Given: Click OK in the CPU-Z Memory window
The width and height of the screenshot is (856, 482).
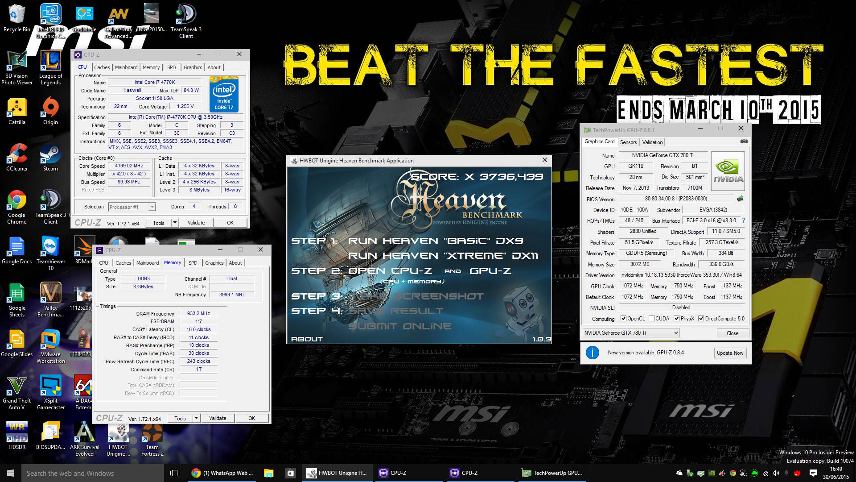Looking at the screenshot, I should point(251,418).
